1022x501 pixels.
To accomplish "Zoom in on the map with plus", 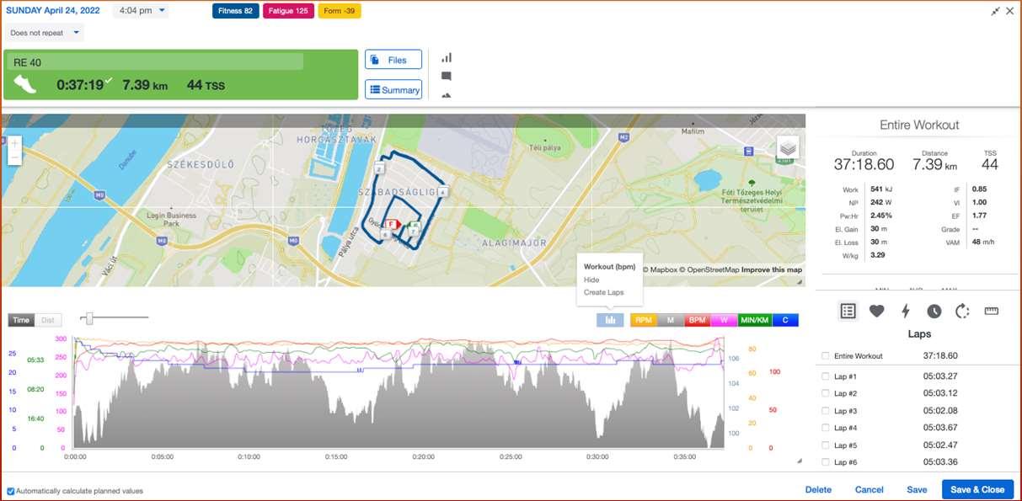I will pos(14,143).
